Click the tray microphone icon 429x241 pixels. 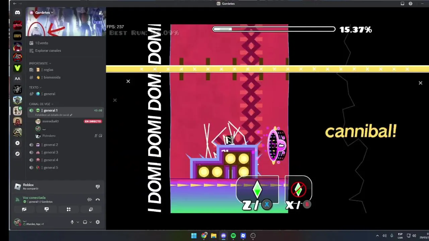pos(391,236)
